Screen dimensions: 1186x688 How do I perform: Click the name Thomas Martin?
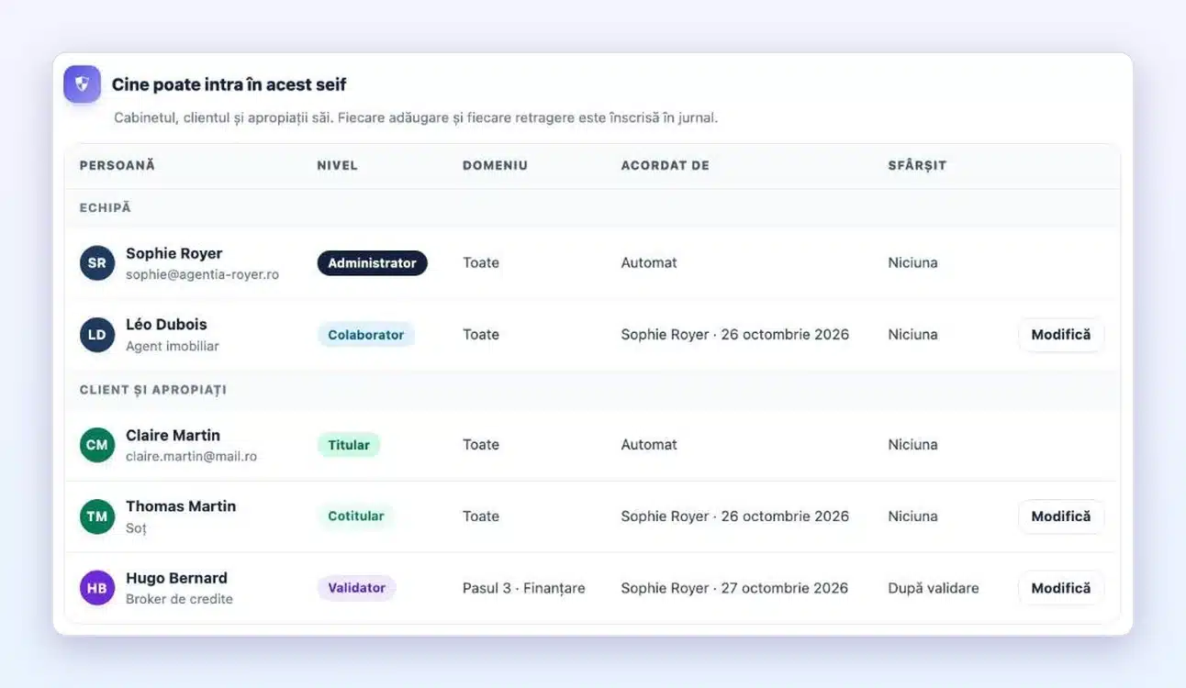tap(181, 506)
